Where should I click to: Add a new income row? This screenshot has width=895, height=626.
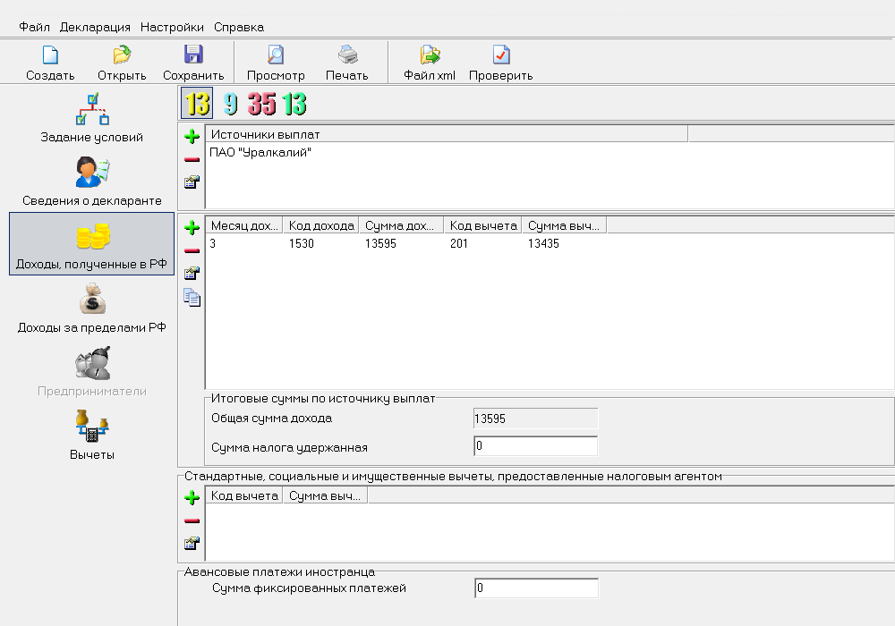point(192,227)
